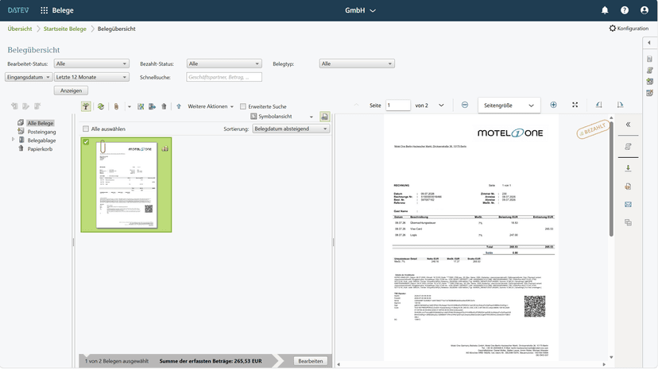Viewport: 658px width, 369px height.
Task: Open the Eingangsdatum dropdown
Action: coord(29,77)
